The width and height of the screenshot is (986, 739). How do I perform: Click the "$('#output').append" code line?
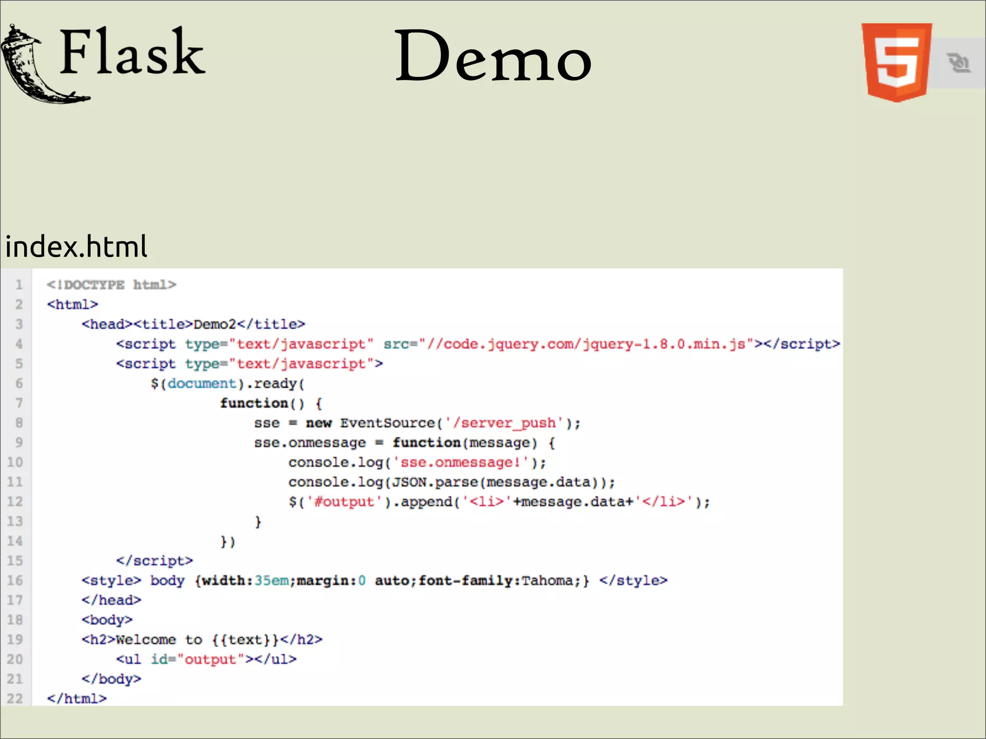pyautogui.click(x=499, y=502)
